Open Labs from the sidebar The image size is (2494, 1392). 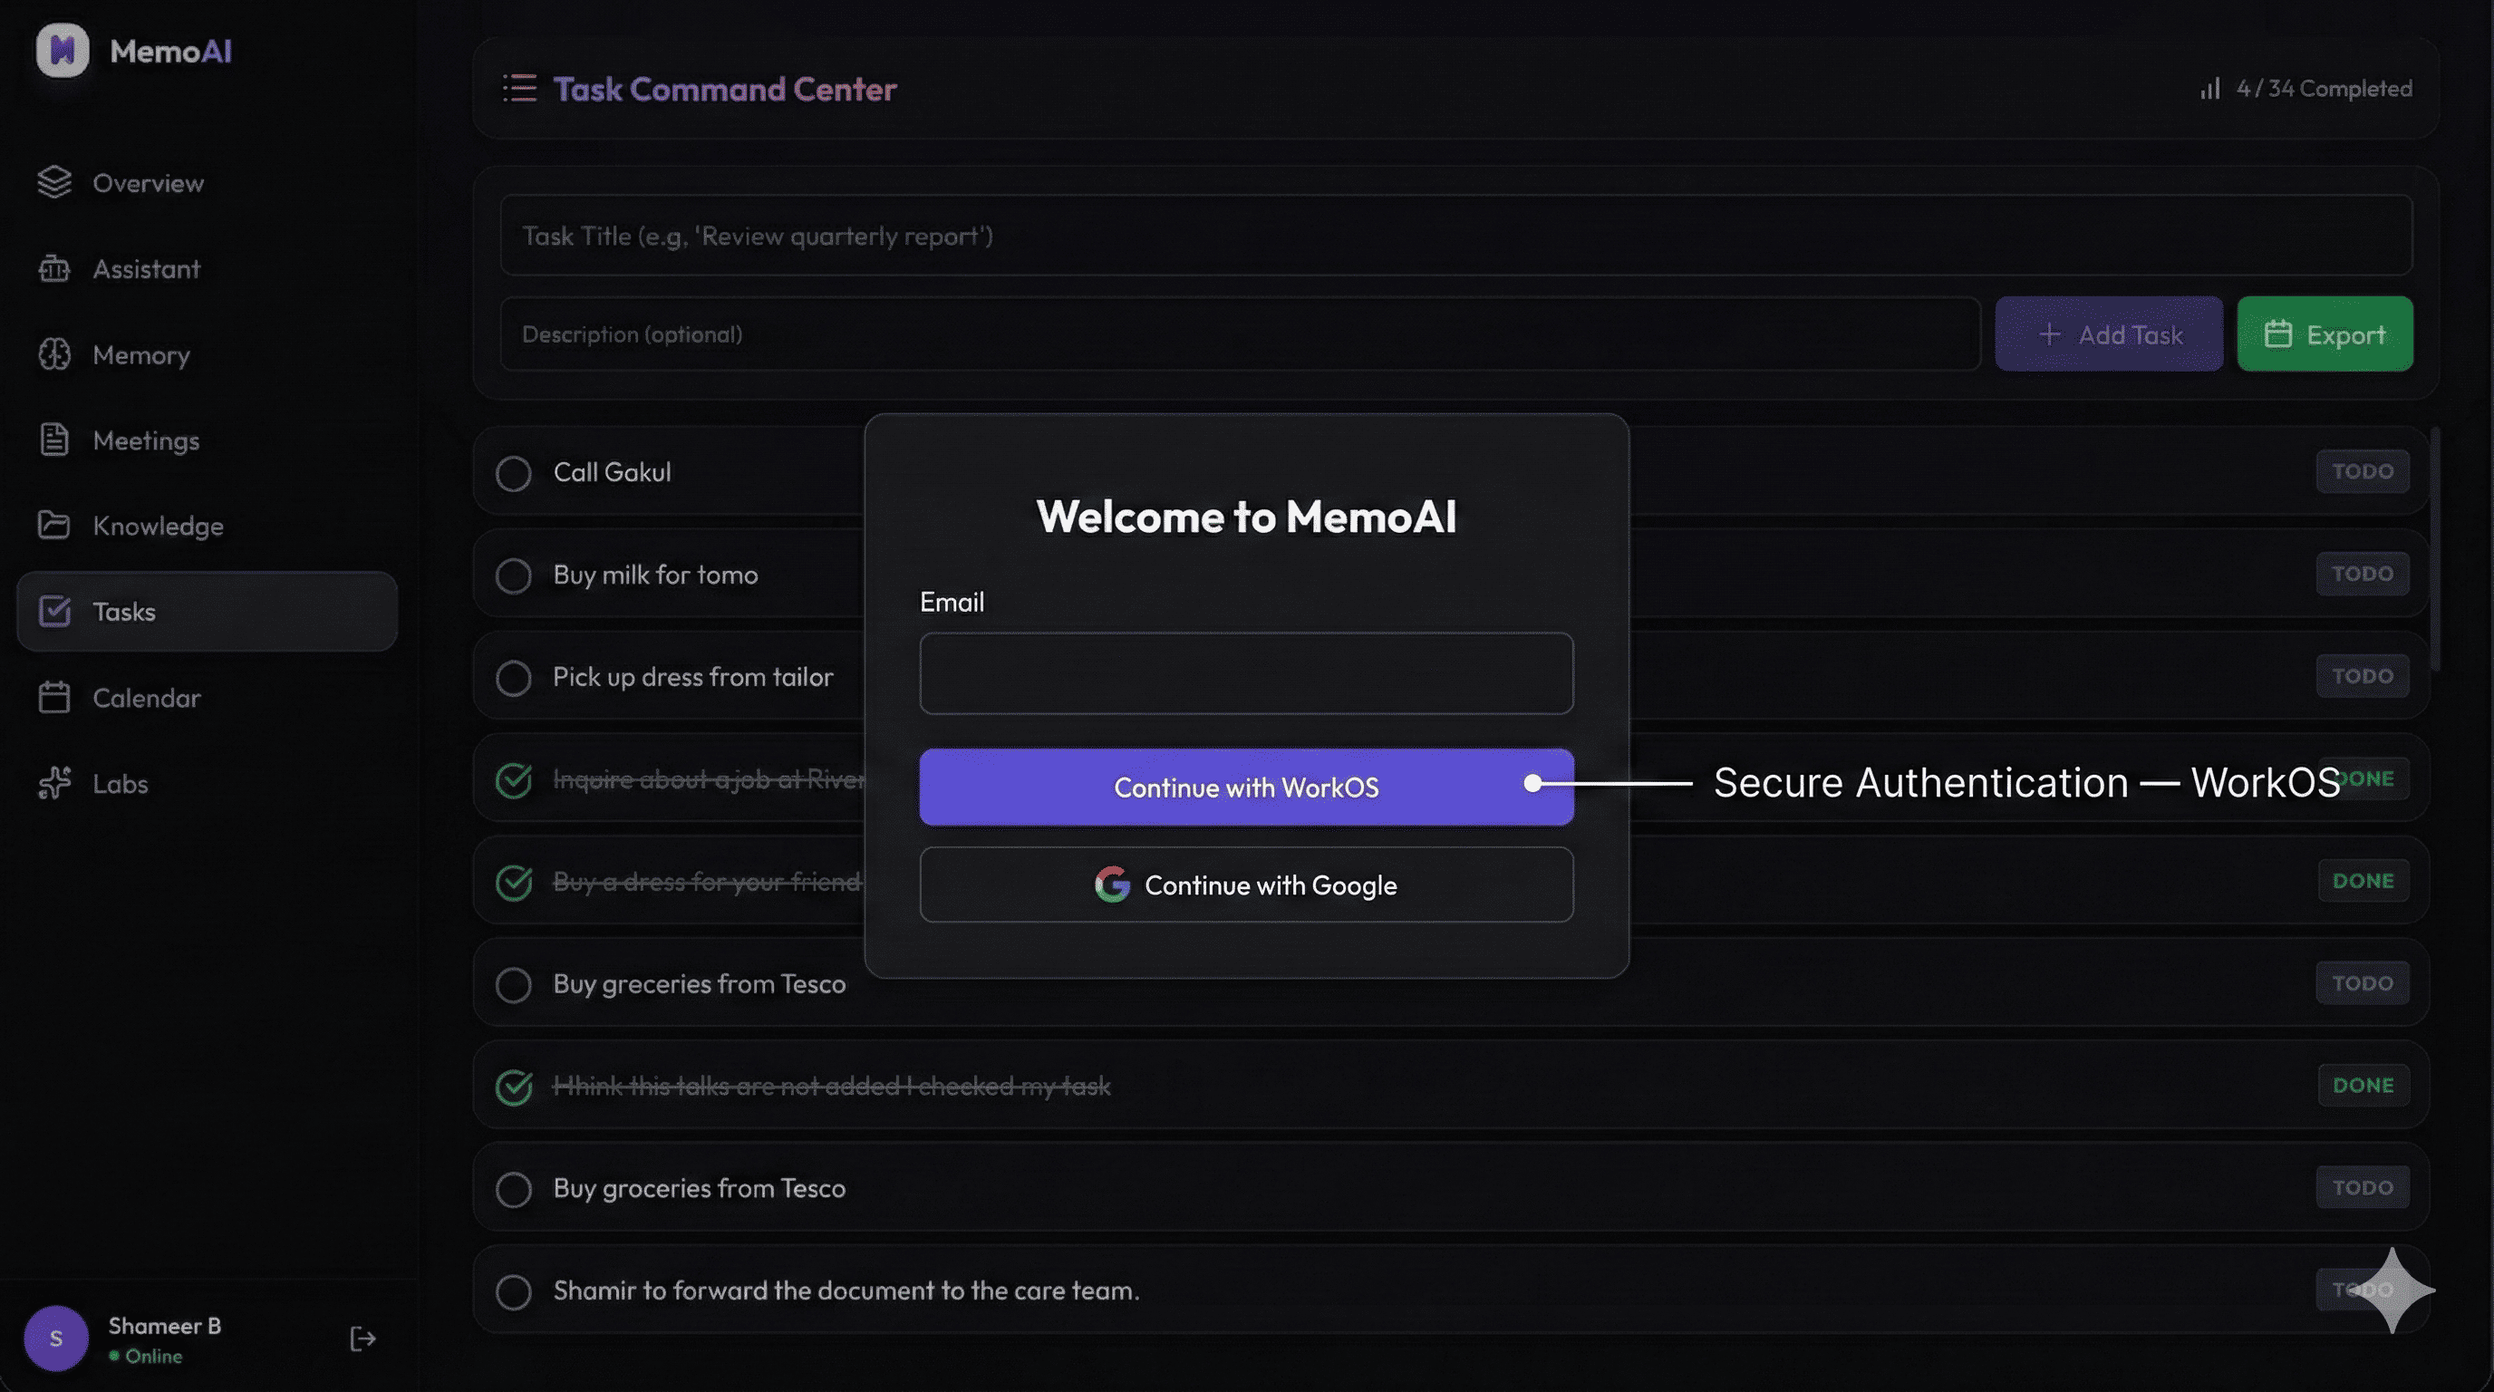click(x=120, y=783)
